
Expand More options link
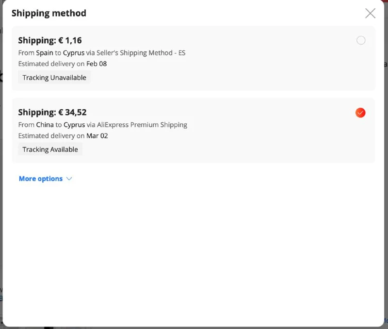coord(41,179)
